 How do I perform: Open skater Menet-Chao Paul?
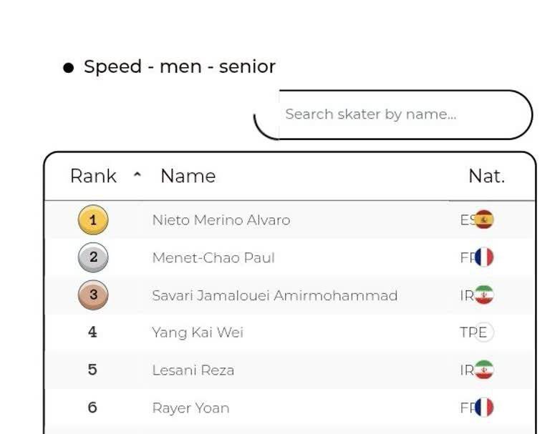[213, 258]
